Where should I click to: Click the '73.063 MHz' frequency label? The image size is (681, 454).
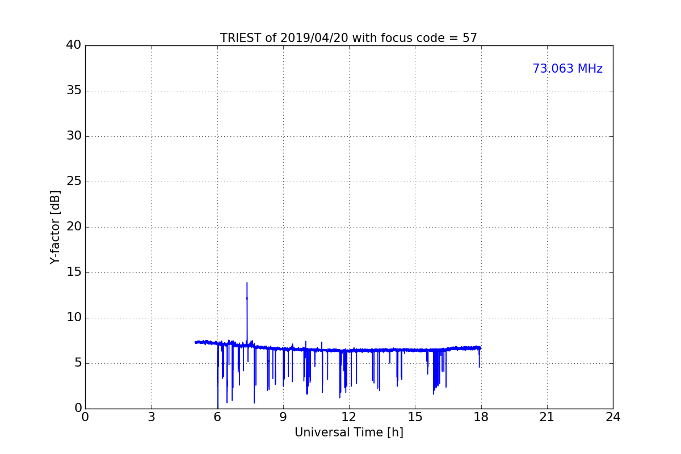tap(567, 69)
